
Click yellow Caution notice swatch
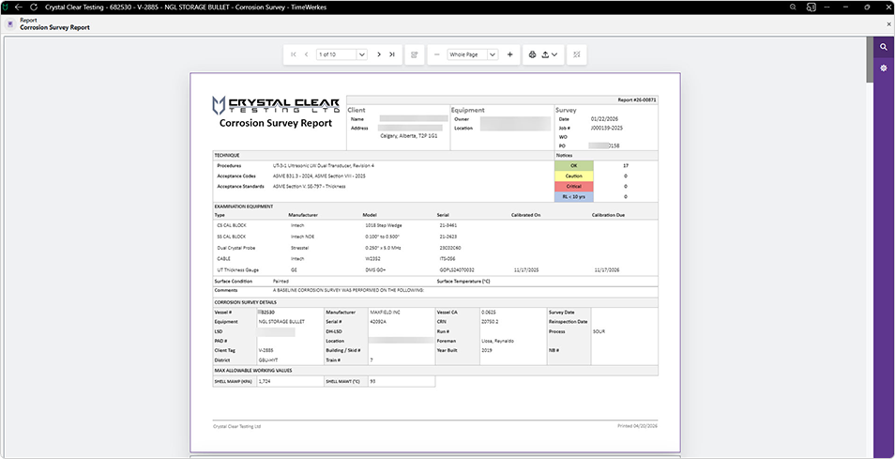[x=574, y=176]
